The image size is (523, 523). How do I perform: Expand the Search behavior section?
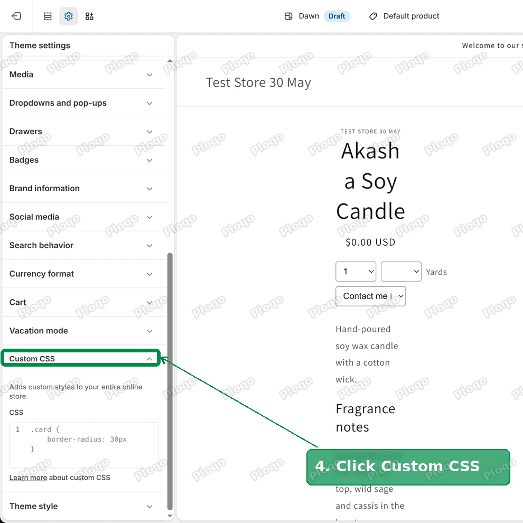coord(83,245)
